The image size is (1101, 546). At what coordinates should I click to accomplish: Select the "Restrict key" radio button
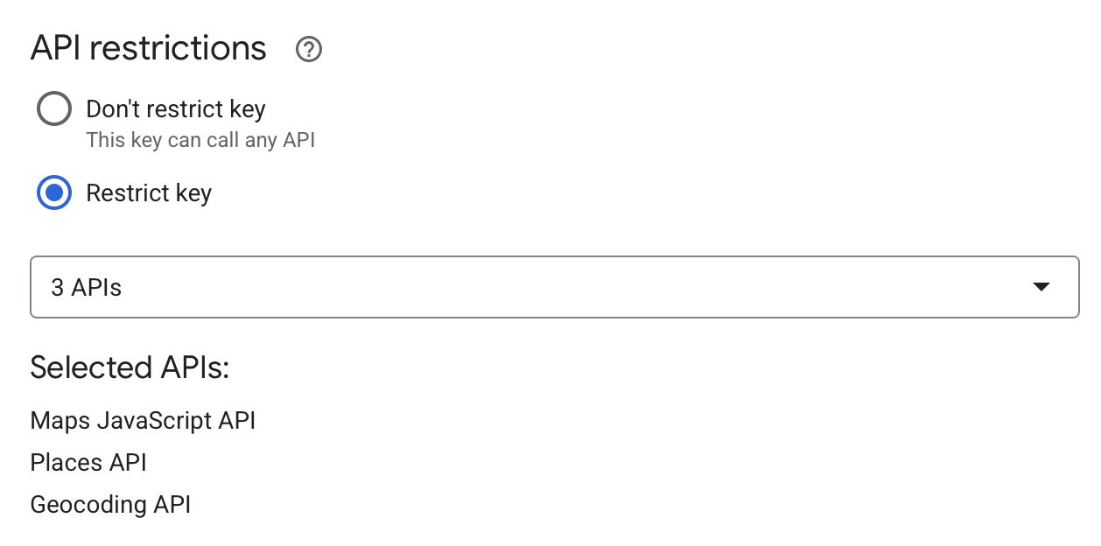tap(54, 193)
